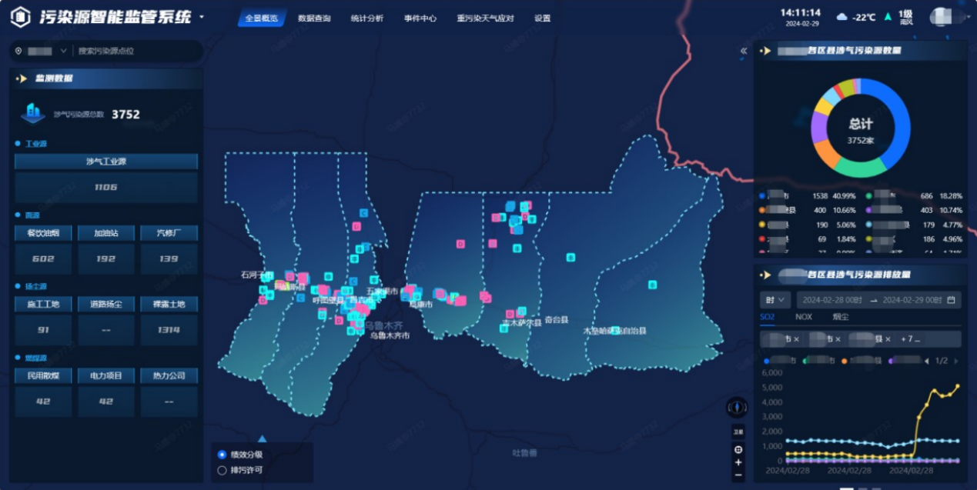Screen dimensions: 977x490
Task: Open the 时 time granularity dropdown
Action: (774, 300)
